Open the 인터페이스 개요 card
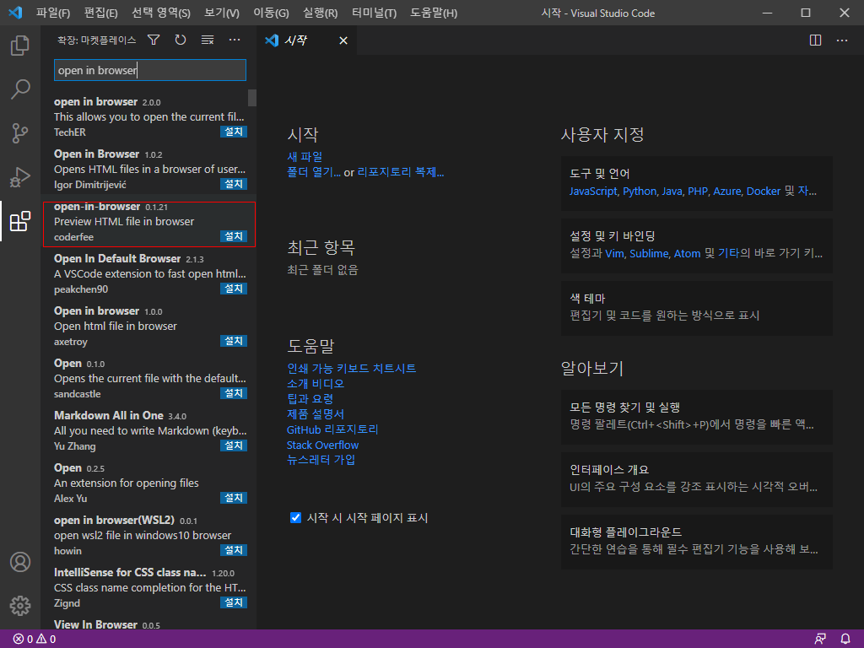The width and height of the screenshot is (864, 648). pyautogui.click(x=696, y=479)
